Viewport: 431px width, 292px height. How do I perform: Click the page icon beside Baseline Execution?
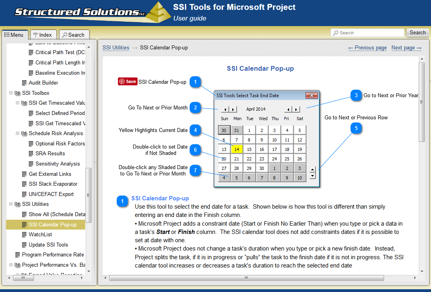pyautogui.click(x=31, y=73)
